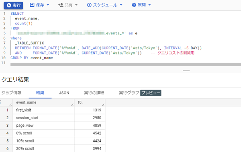
Task: Click the 実行 run query button
Action: 13,5
